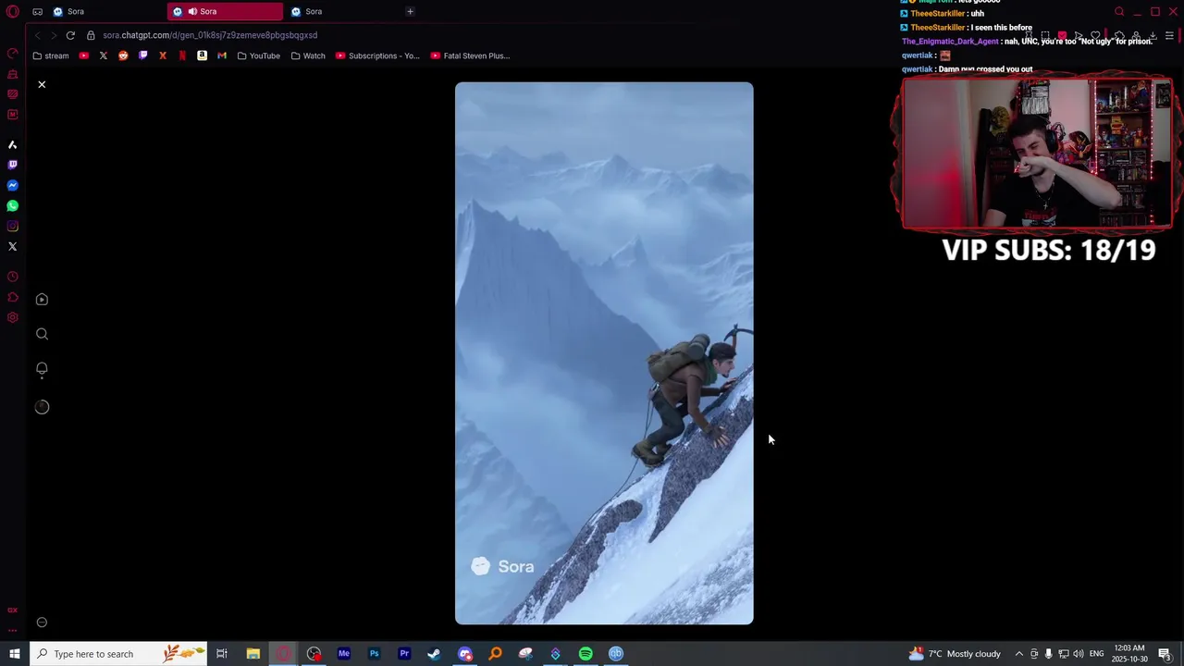Open Spotify from taskbar
The width and height of the screenshot is (1184, 666).
tap(586, 654)
